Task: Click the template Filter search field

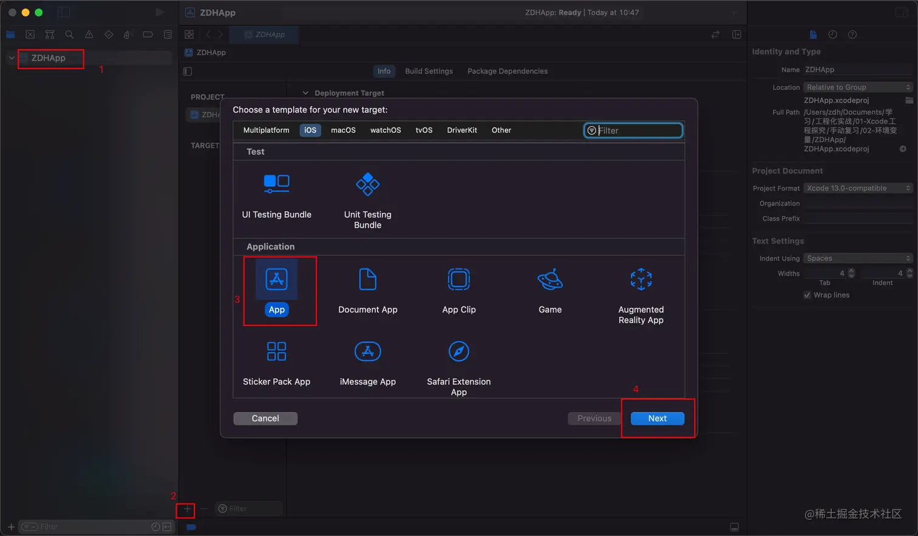Action: tap(633, 131)
